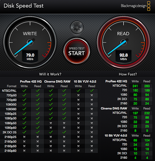Click the Speed Test Start button

pyautogui.click(x=77, y=51)
